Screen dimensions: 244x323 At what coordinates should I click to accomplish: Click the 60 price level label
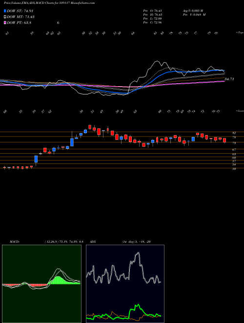coord(234,158)
